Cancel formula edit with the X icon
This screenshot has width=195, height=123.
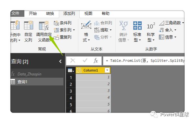pyautogui.click(x=73, y=61)
